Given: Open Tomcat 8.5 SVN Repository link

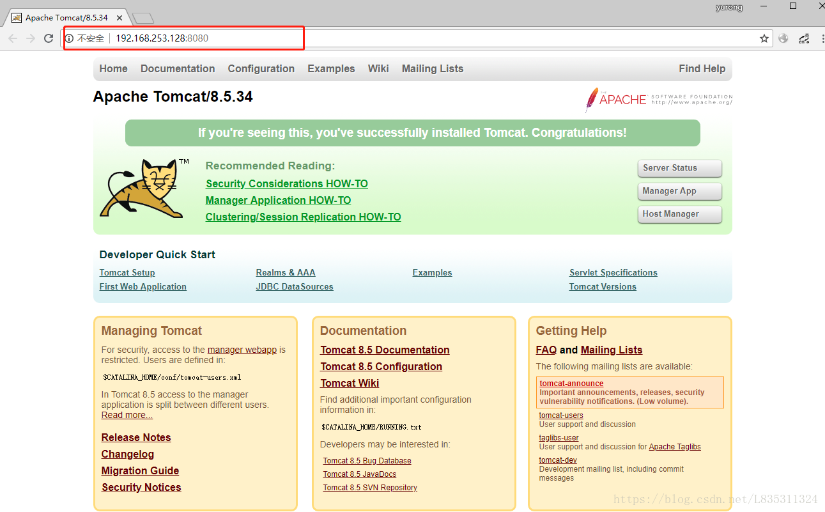Looking at the screenshot, I should 370,488.
